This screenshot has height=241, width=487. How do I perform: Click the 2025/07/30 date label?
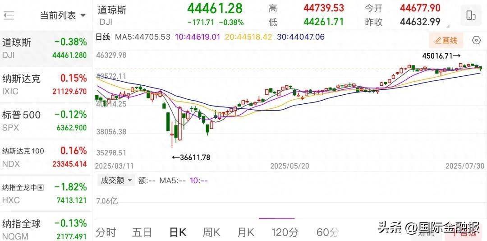point(464,166)
